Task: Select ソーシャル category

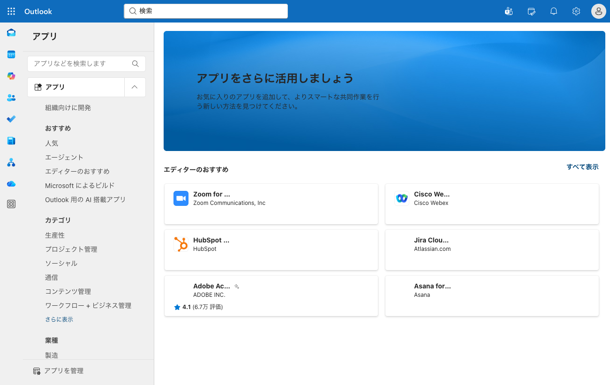Action: coord(61,263)
